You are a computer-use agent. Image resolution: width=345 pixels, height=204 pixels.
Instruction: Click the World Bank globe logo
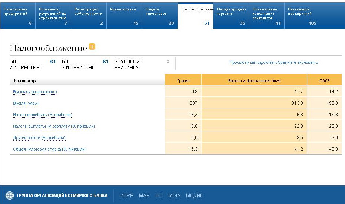pos(9,195)
